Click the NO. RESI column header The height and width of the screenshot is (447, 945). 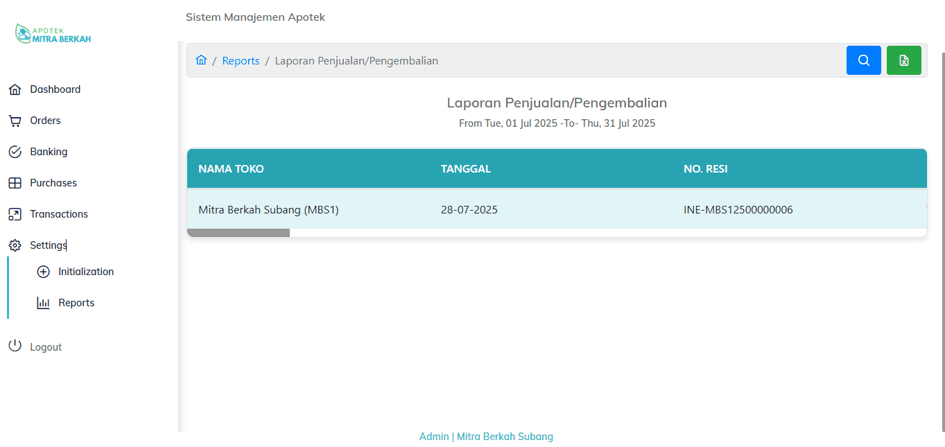pyautogui.click(x=705, y=169)
